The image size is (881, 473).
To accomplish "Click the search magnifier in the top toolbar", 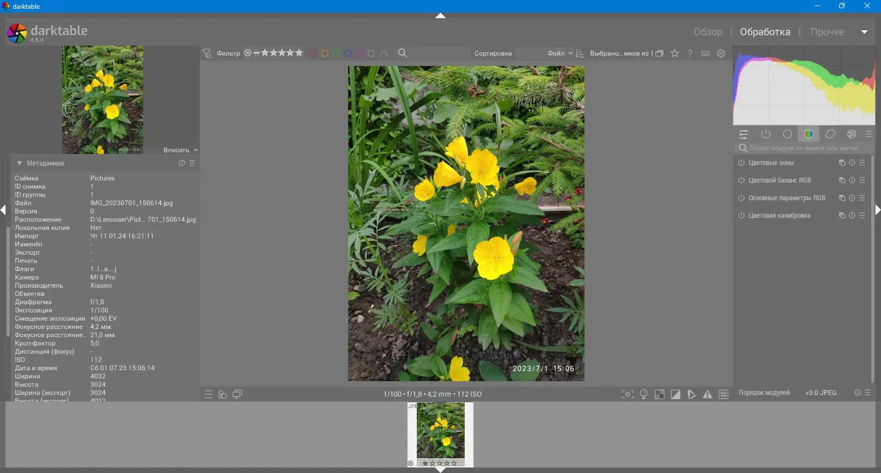I will 403,53.
